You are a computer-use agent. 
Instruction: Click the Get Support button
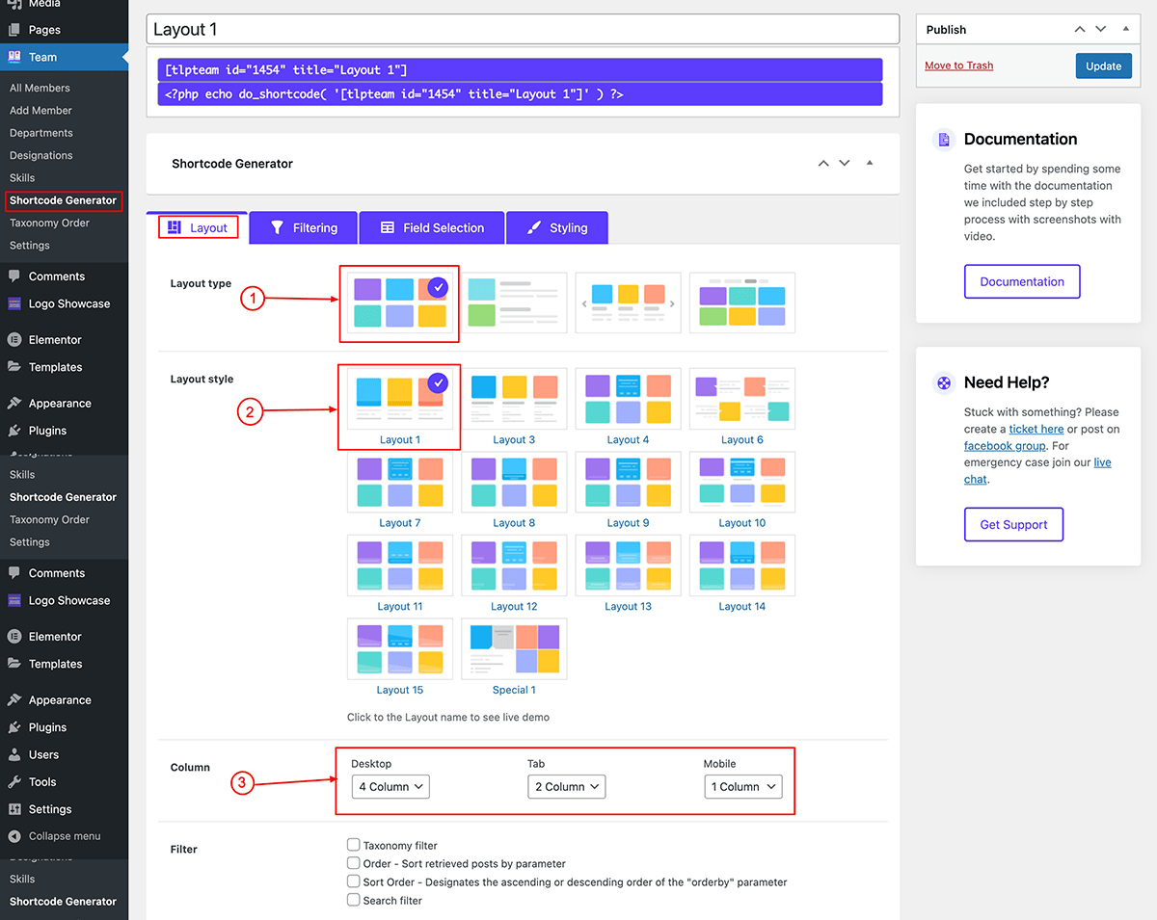(x=1013, y=524)
